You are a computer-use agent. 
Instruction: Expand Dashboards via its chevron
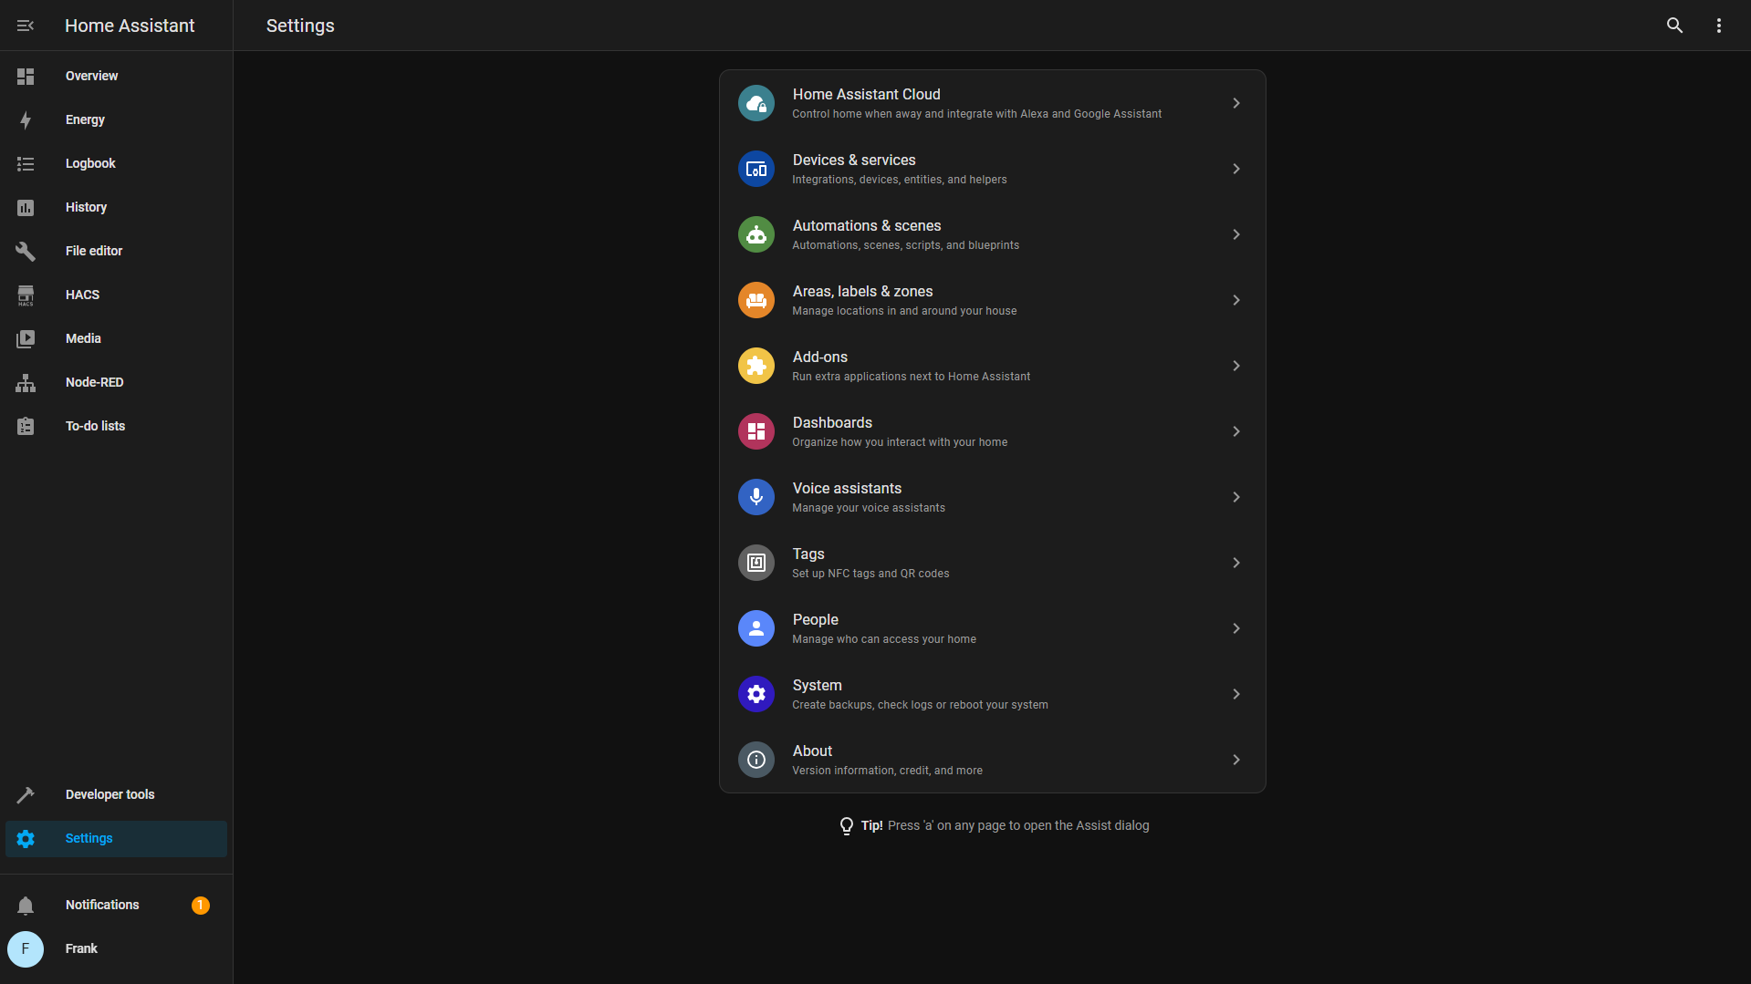[x=1236, y=431]
